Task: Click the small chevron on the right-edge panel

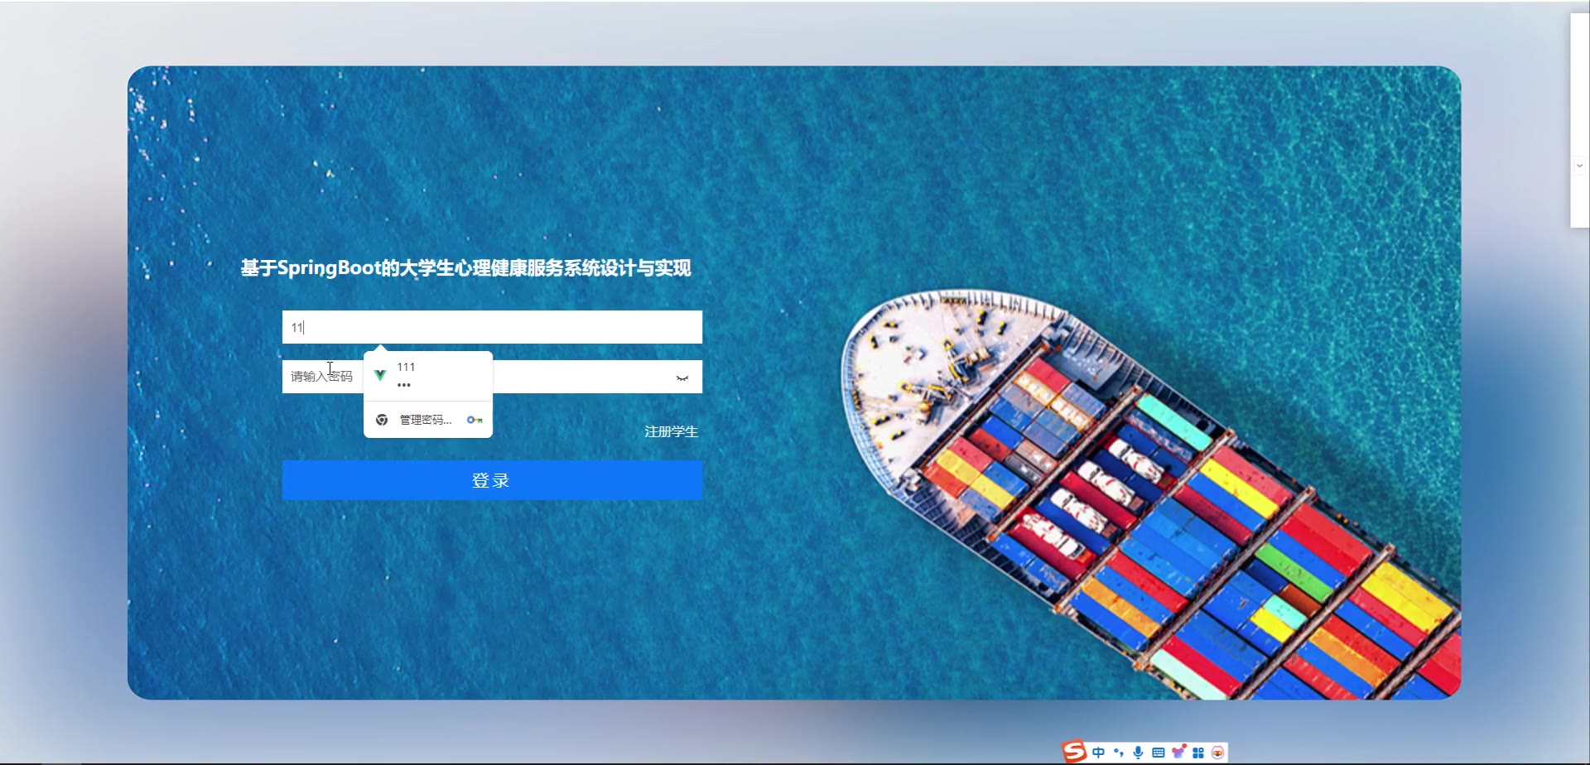Action: click(1579, 166)
